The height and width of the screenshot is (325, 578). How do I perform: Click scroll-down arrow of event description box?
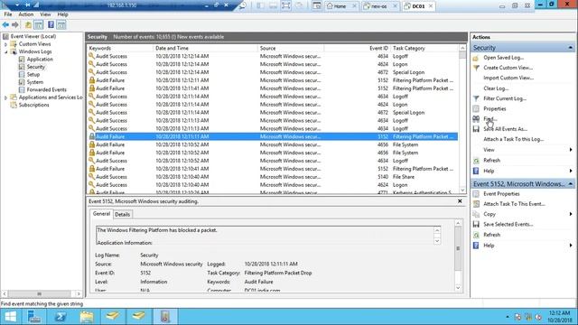(437, 241)
